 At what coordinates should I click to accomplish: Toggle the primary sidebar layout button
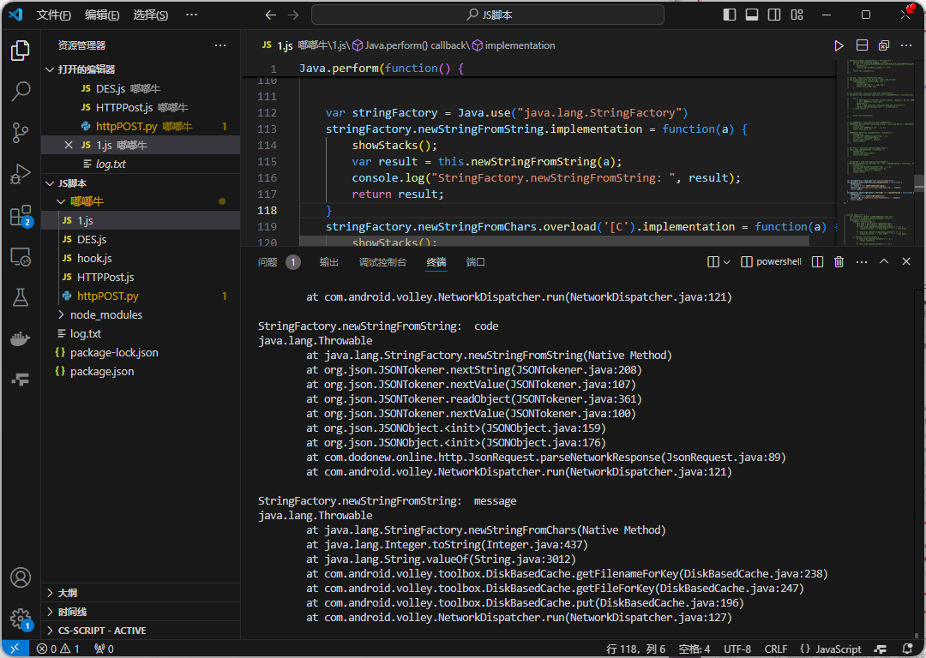730,15
